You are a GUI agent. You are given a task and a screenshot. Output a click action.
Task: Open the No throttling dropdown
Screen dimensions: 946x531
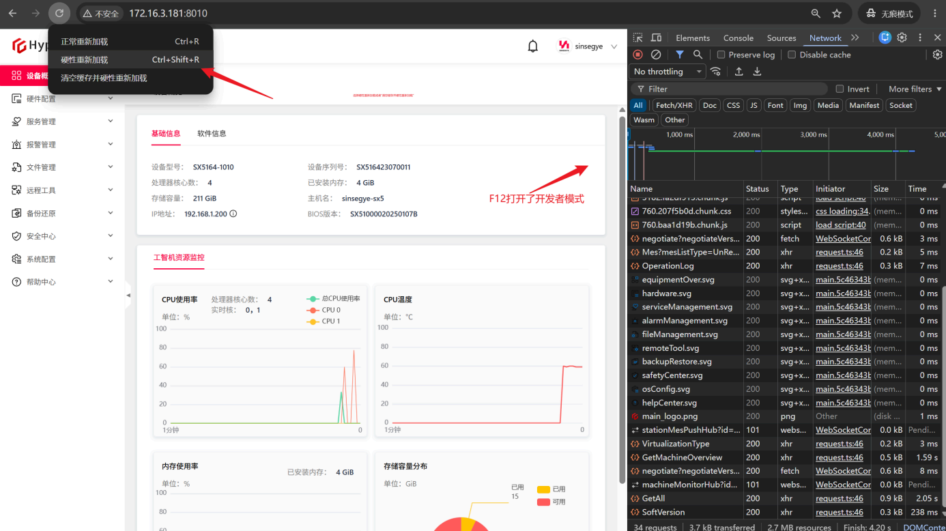[x=667, y=72]
